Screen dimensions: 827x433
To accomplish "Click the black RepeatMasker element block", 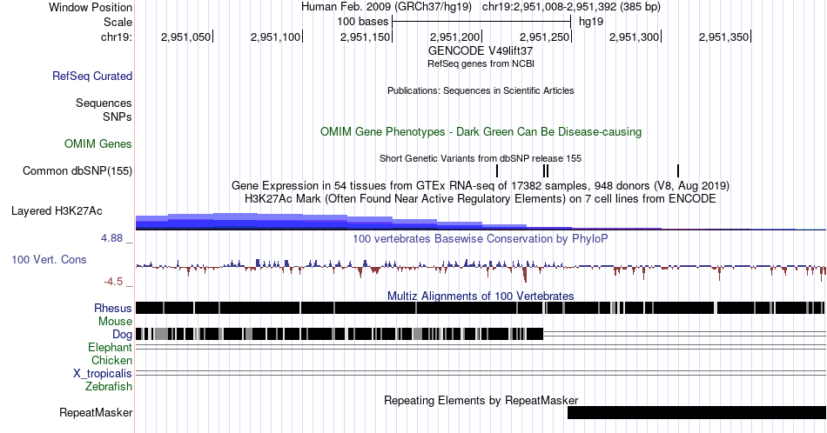I will (x=696, y=412).
